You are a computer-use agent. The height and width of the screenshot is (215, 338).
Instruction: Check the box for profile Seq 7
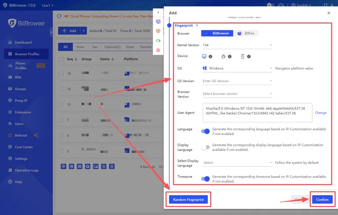tap(62, 120)
